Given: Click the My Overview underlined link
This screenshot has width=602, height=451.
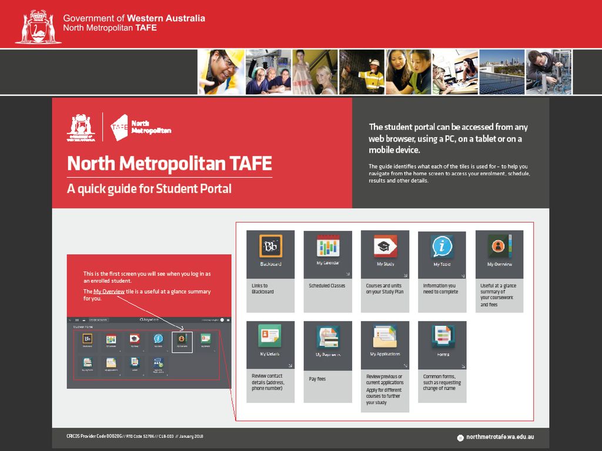Looking at the screenshot, I should pos(109,291).
